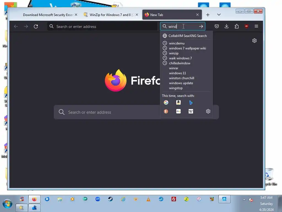Screen dimensions: 282x212
Task: Close the New Tab tab
Action: pos(197,15)
